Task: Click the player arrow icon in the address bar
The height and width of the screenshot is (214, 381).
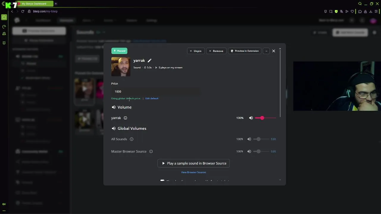Action: click(347, 12)
